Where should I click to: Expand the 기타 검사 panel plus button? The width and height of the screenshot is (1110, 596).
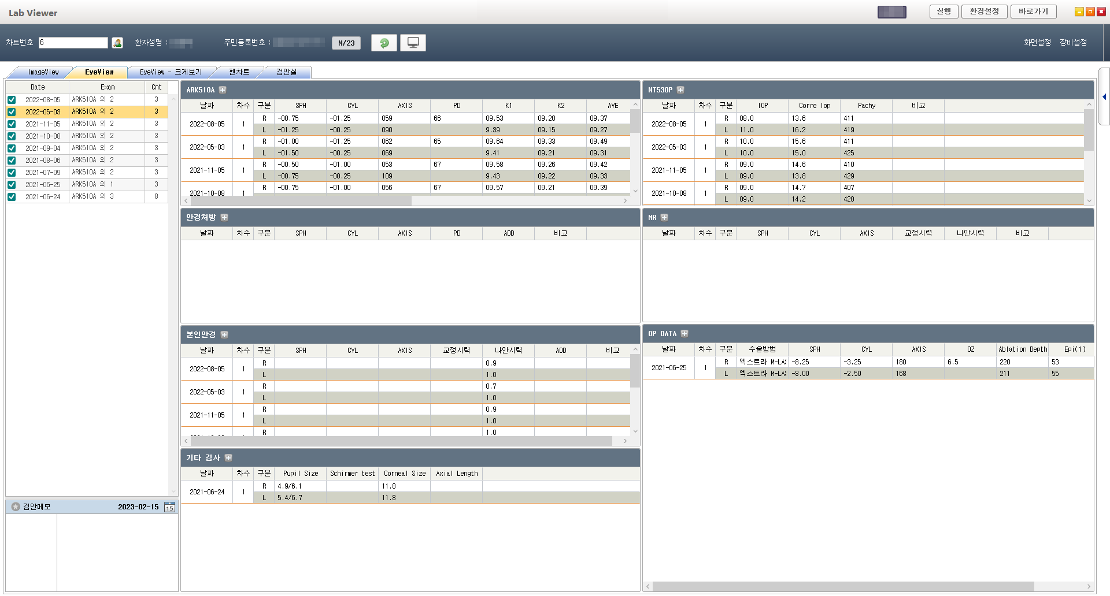(x=228, y=458)
